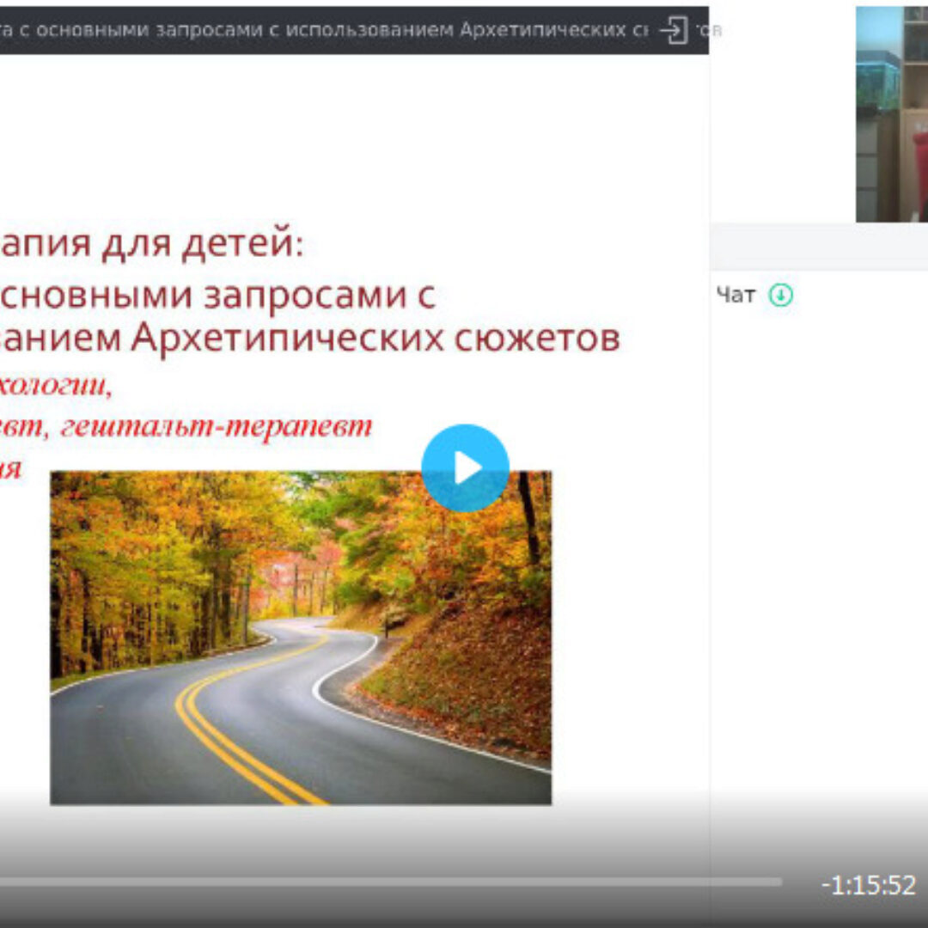The height and width of the screenshot is (928, 928).
Task: Click the gray bar below the webcam video
Action: click(818, 247)
